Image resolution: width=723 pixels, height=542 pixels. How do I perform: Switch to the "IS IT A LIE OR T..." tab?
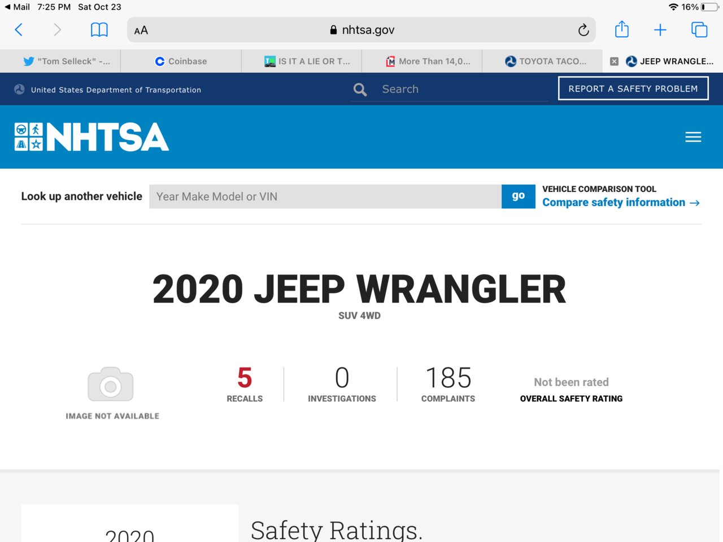coord(302,62)
